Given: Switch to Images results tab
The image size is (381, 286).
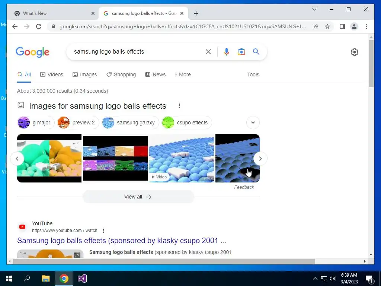Looking at the screenshot, I should (85, 74).
